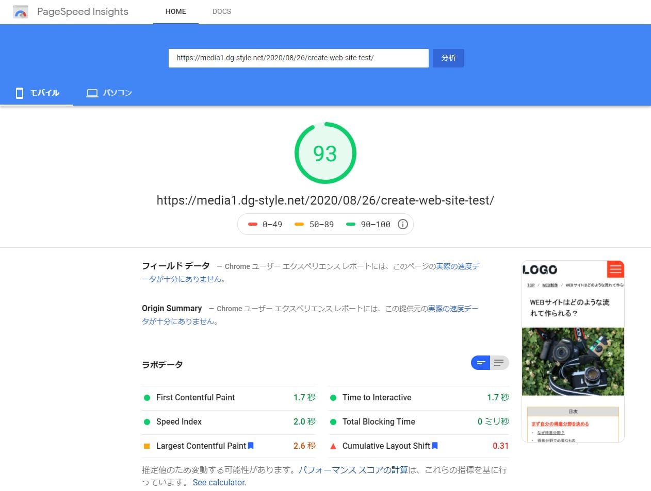
Task: Click the orange hamburger menu in preview
Action: point(615,269)
